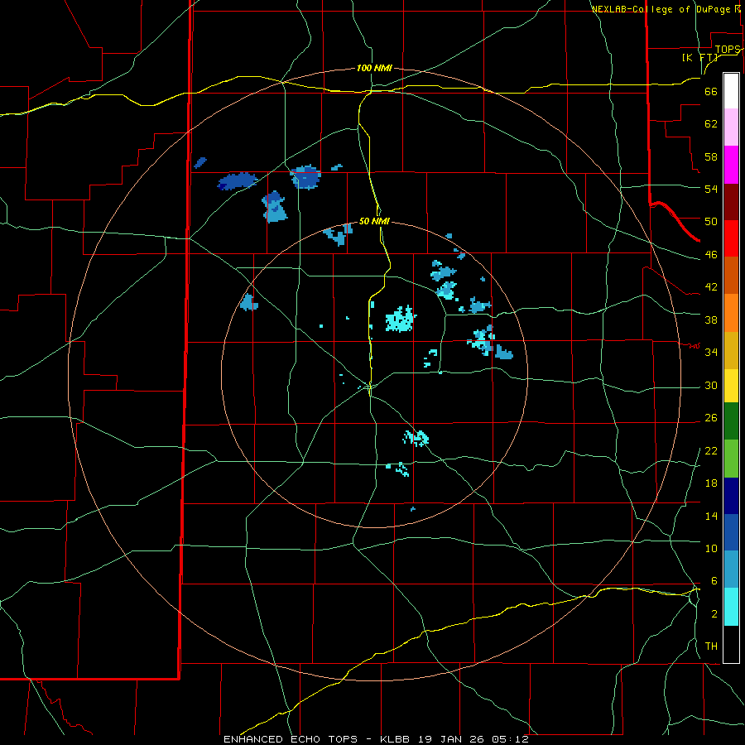Image resolution: width=745 pixels, height=745 pixels.
Task: Click the [K FT] units label
Action: (x=699, y=58)
